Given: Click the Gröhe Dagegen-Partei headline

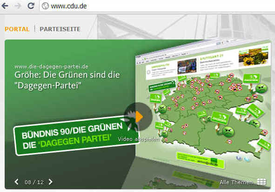Looking at the screenshot, I should pos(67,80).
